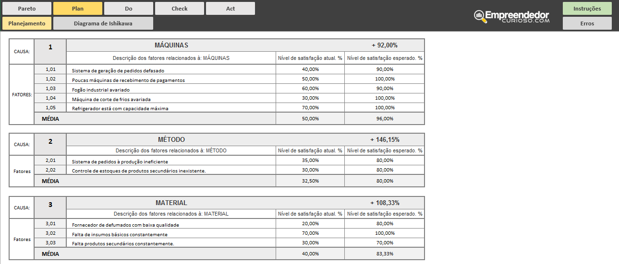Viewport: 619px width, 264px height.
Task: Click factor number 1,01
Action: (50, 69)
